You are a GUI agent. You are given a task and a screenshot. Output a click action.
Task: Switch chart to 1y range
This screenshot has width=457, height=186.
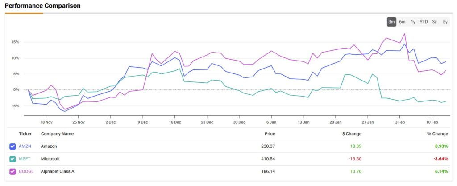click(x=413, y=22)
